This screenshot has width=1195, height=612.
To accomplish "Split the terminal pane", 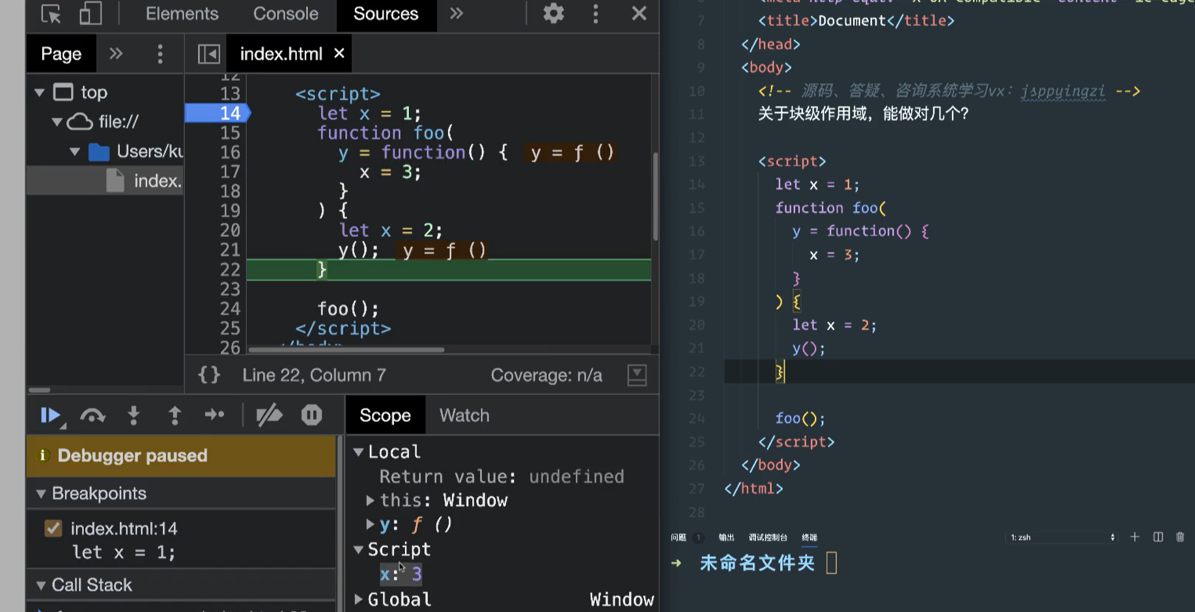I will point(1158,536).
